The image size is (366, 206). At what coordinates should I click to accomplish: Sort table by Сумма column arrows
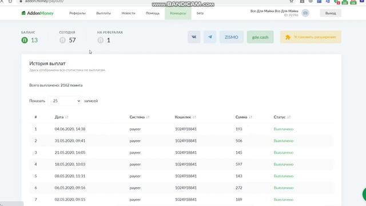pos(250,117)
